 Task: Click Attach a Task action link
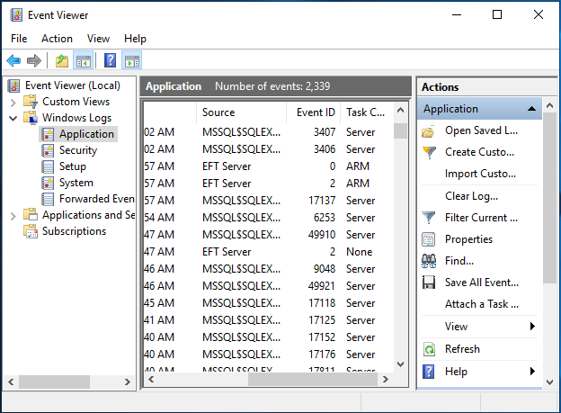481,304
